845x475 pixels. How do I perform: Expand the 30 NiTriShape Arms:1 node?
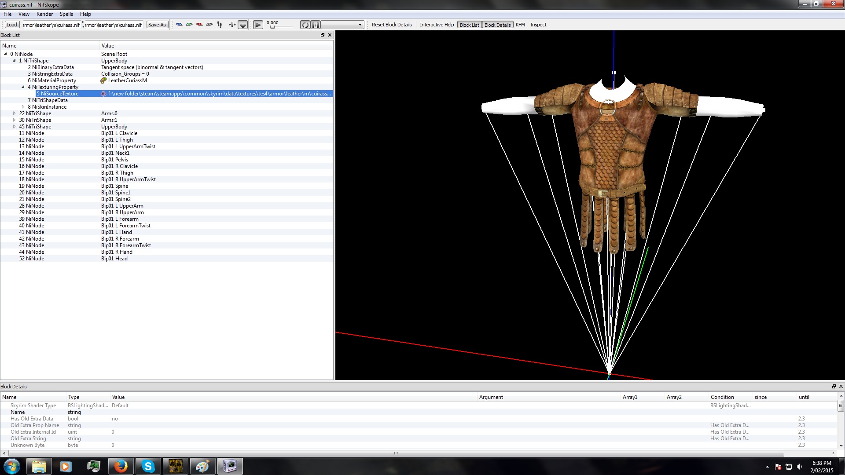click(x=14, y=120)
